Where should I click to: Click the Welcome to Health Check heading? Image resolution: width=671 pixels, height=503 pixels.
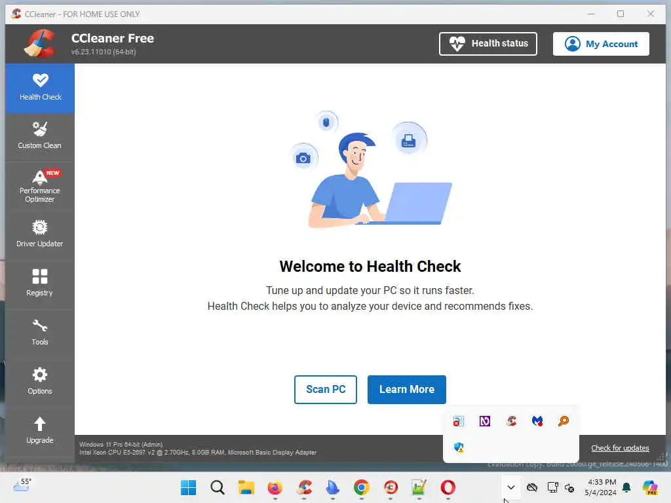tap(370, 267)
